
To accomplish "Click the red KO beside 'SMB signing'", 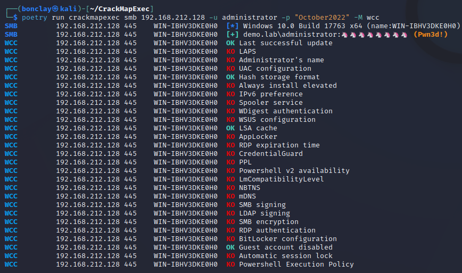I will (230, 205).
